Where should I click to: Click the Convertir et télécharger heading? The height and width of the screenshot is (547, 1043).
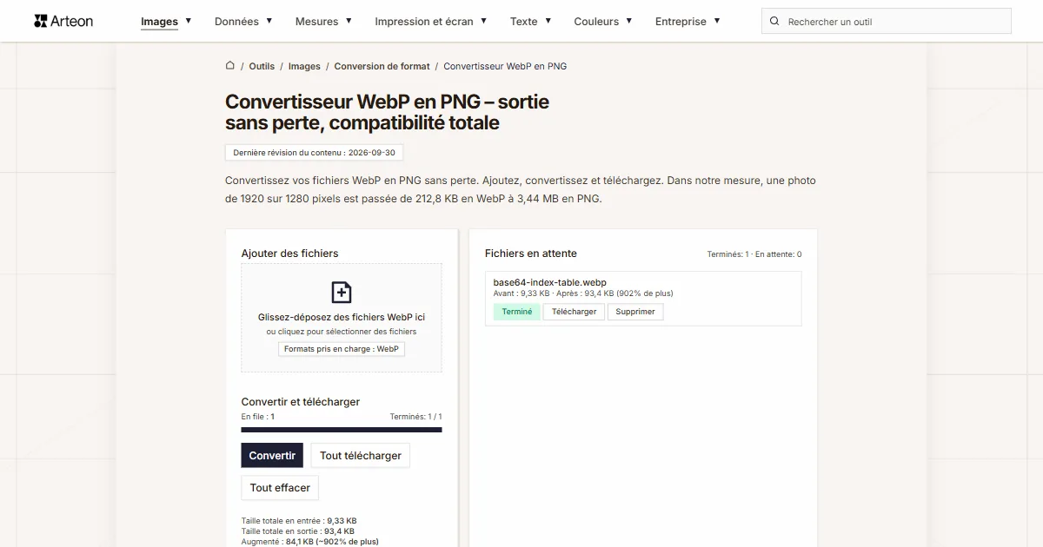301,402
